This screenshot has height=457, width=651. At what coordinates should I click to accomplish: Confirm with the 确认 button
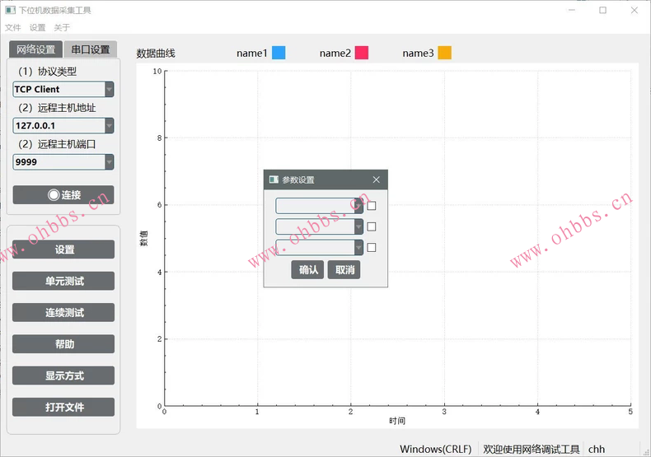point(307,270)
